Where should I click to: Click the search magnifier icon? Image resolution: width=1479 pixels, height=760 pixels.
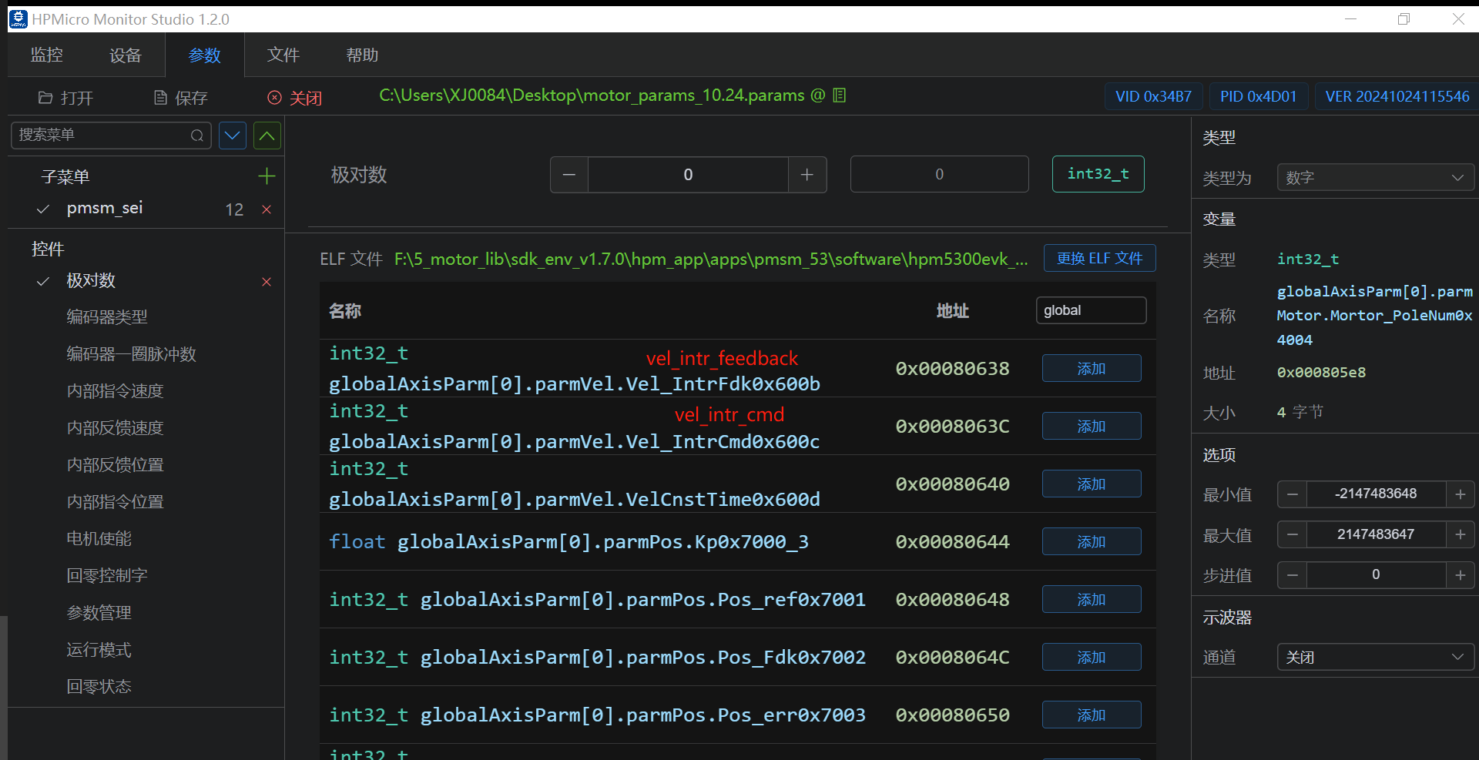(x=197, y=136)
